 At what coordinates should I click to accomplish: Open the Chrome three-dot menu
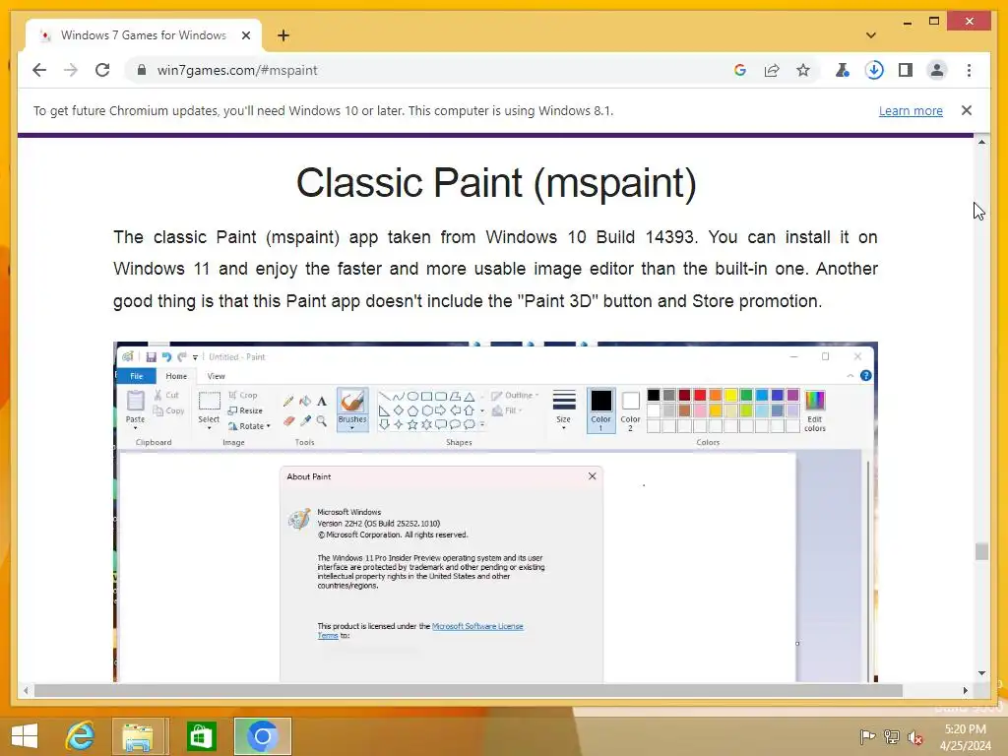[x=969, y=70]
